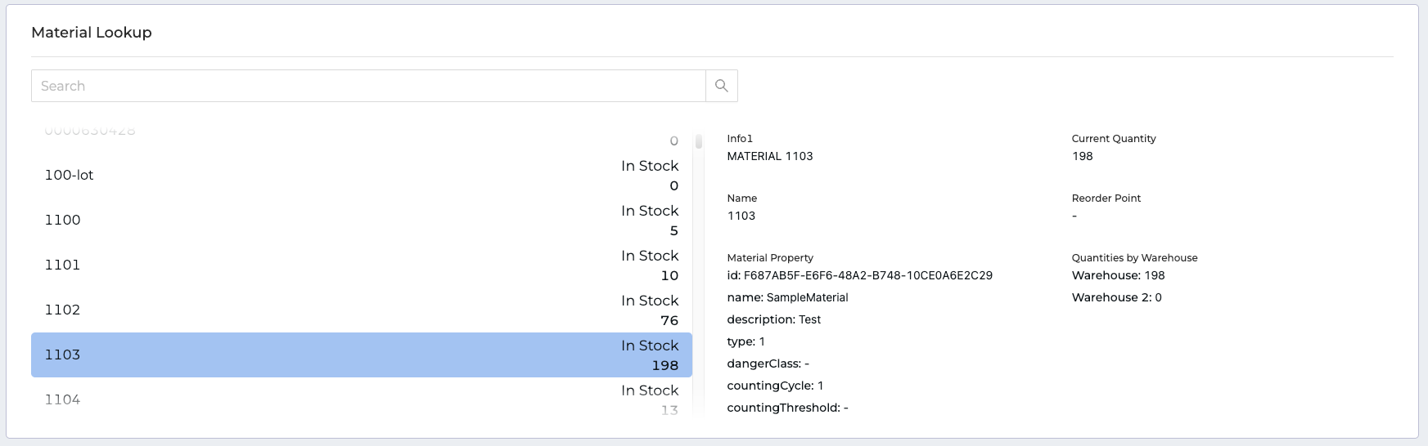Click the highlighted 1103 material row
Image resolution: width=1428 pixels, height=446 pixels.
pyautogui.click(x=361, y=355)
